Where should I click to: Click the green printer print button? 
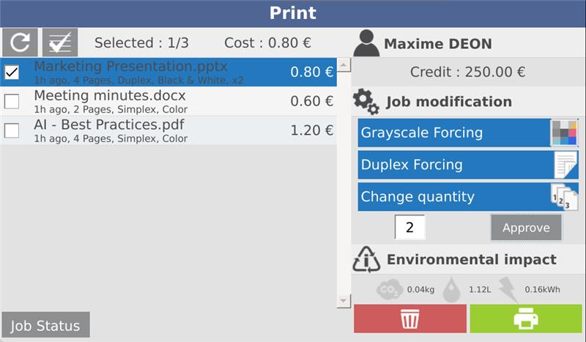[526, 319]
